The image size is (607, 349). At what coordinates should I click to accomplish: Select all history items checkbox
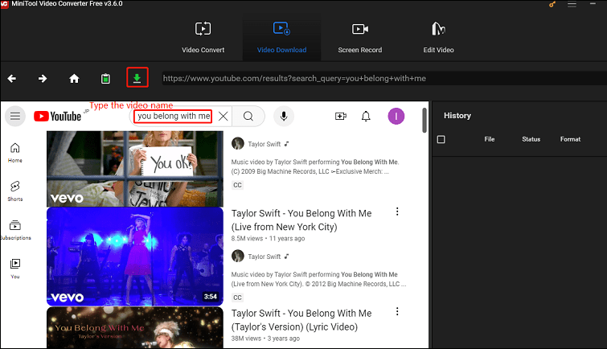[441, 139]
